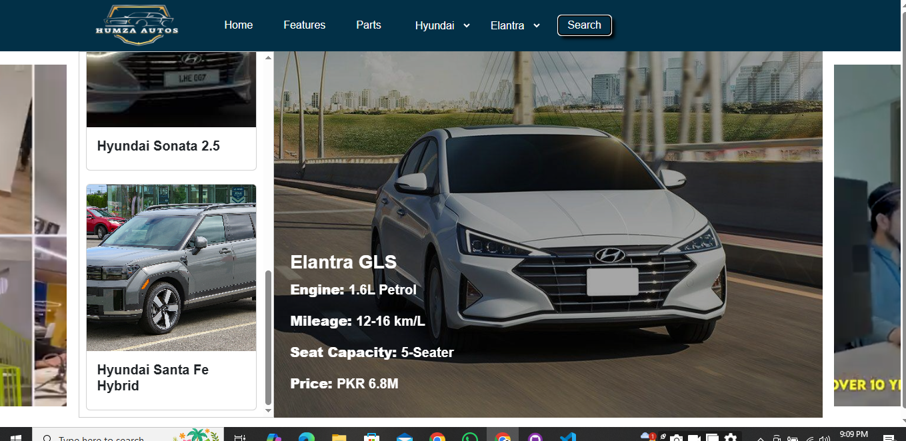Select the Parts menu item
Viewport: 906px width, 441px height.
tap(368, 25)
